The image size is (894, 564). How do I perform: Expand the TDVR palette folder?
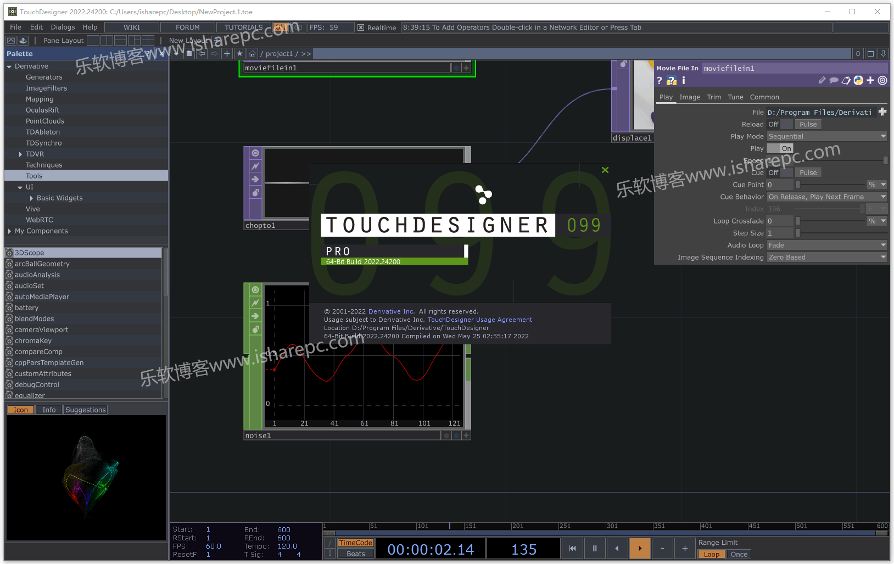tap(20, 154)
